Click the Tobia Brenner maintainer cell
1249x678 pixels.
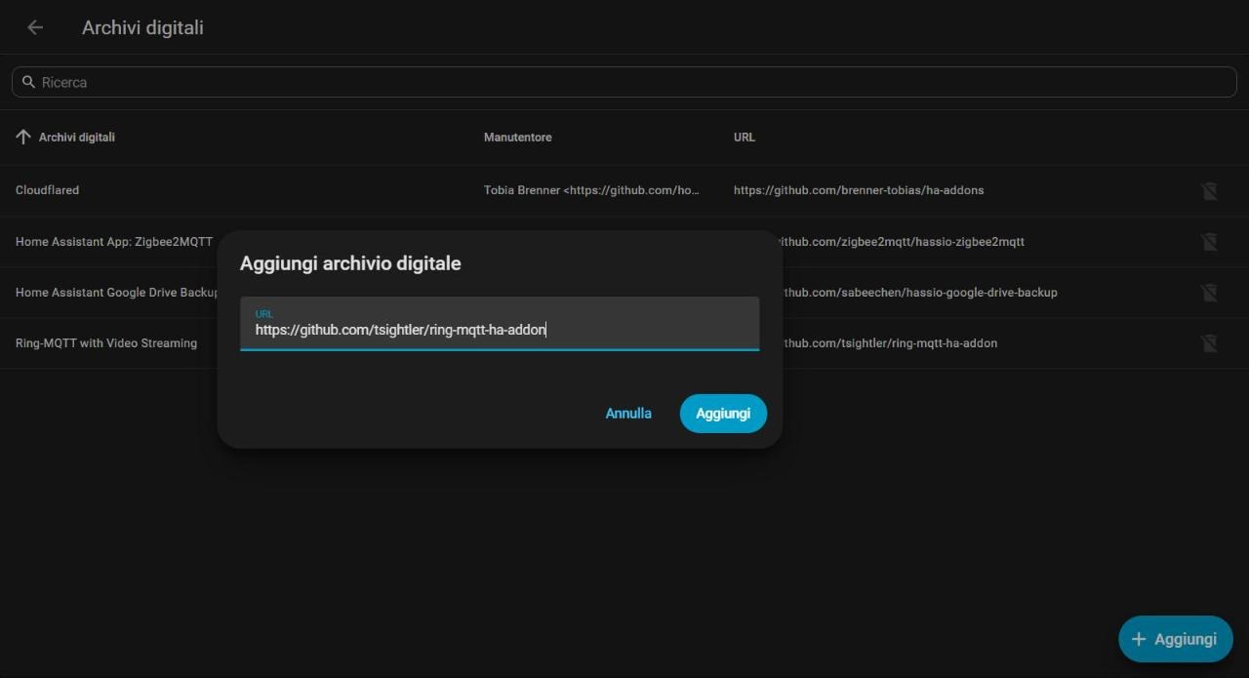click(x=592, y=190)
